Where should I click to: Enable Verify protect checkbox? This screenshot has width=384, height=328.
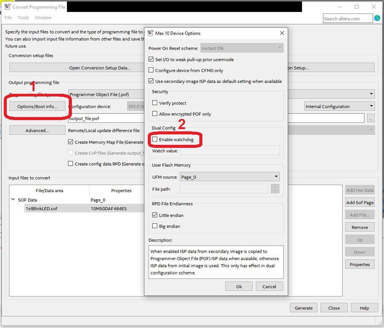coord(155,103)
